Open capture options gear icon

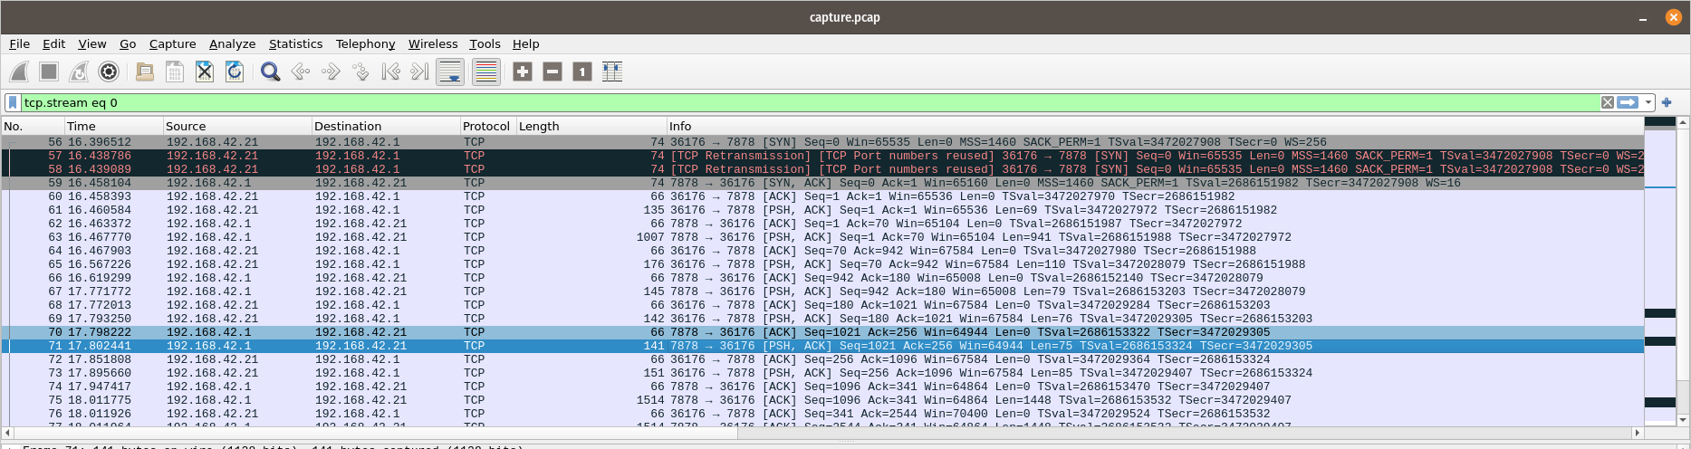(109, 72)
